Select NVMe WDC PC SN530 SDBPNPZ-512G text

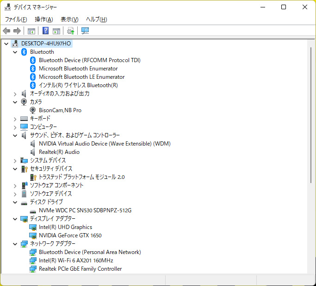85,210
